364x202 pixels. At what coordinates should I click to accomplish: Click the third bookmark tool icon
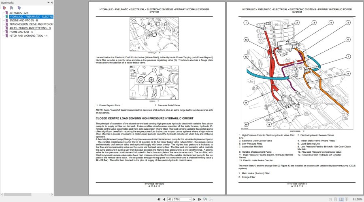(x=19, y=8)
